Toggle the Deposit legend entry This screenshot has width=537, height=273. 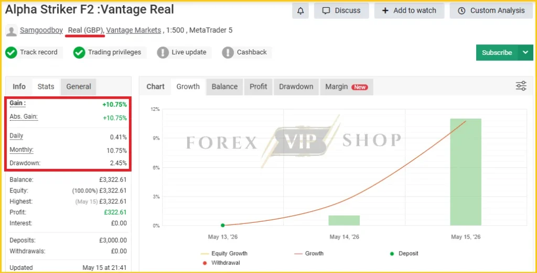point(404,254)
